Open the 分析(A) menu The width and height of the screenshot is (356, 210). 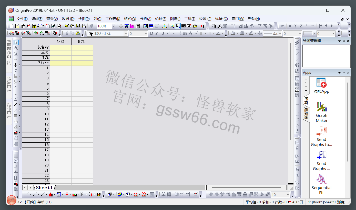pos(146,19)
